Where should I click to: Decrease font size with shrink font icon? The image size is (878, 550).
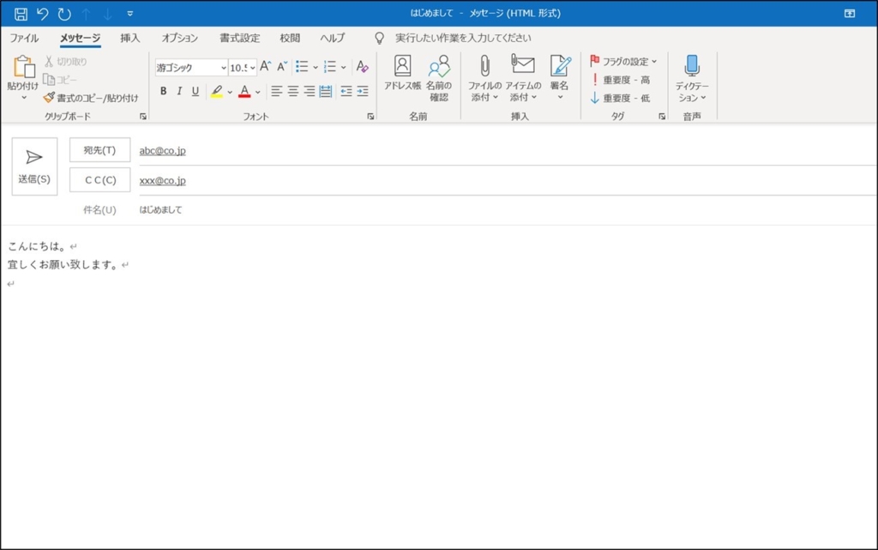click(x=282, y=67)
